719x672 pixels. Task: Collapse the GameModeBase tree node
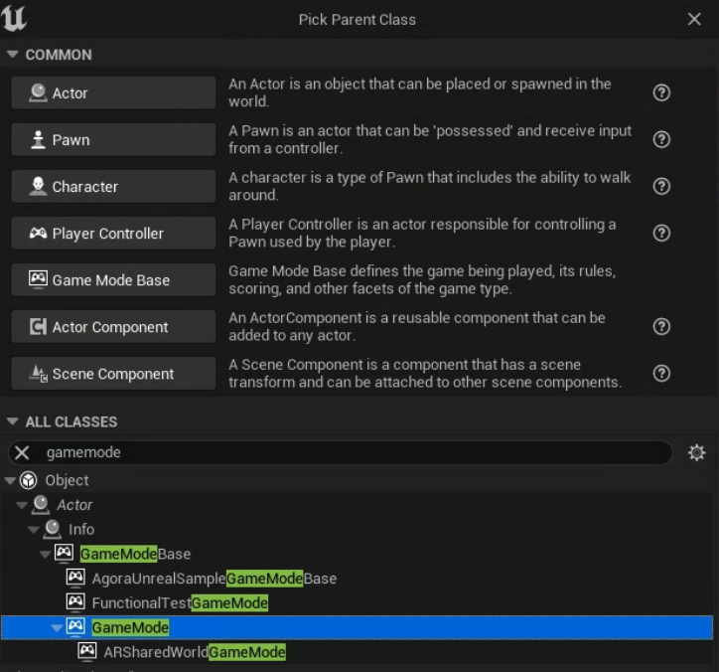[x=45, y=554]
